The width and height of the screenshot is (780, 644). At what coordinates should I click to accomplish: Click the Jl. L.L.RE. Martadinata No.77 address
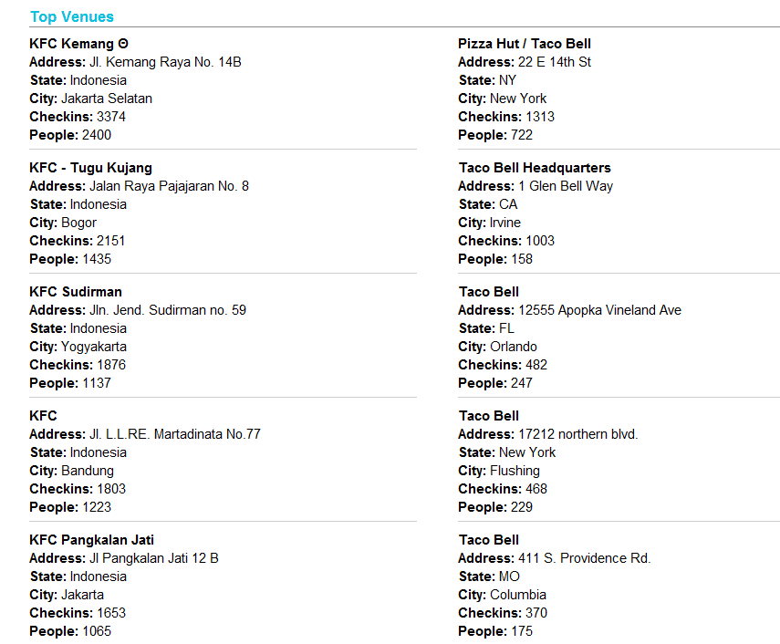pyautogui.click(x=174, y=434)
